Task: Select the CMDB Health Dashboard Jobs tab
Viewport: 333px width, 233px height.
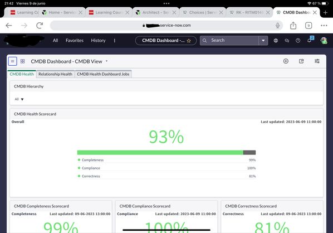Action: pyautogui.click(x=103, y=74)
